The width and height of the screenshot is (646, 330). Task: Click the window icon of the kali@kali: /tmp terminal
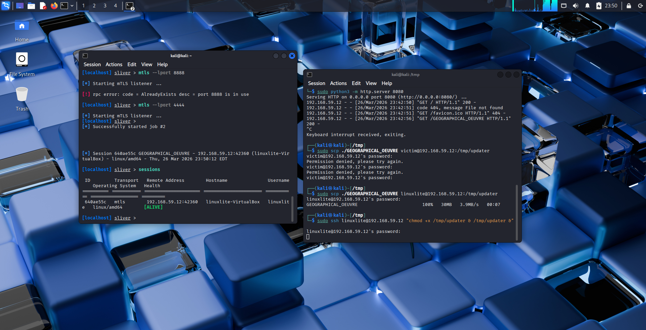[310, 75]
